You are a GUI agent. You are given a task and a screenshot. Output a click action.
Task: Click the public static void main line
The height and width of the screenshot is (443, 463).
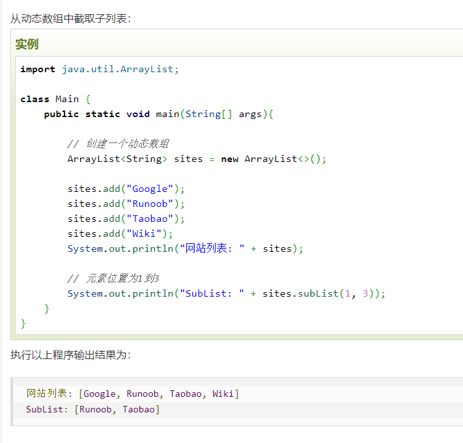click(x=159, y=114)
